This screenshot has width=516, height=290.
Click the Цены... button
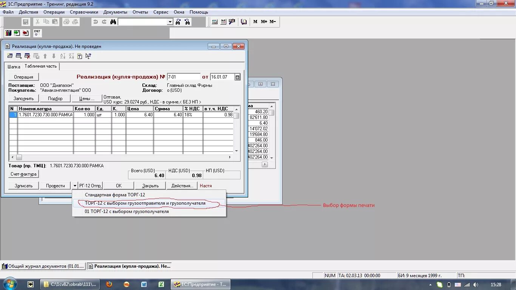87,99
